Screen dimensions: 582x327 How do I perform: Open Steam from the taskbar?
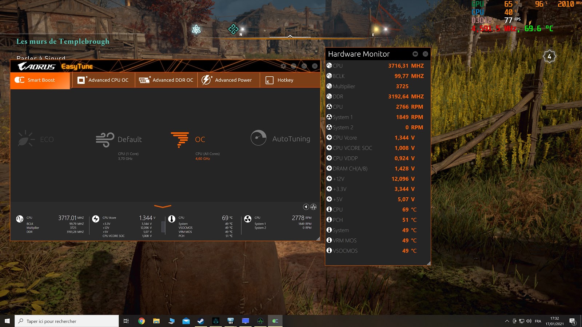[x=200, y=321]
